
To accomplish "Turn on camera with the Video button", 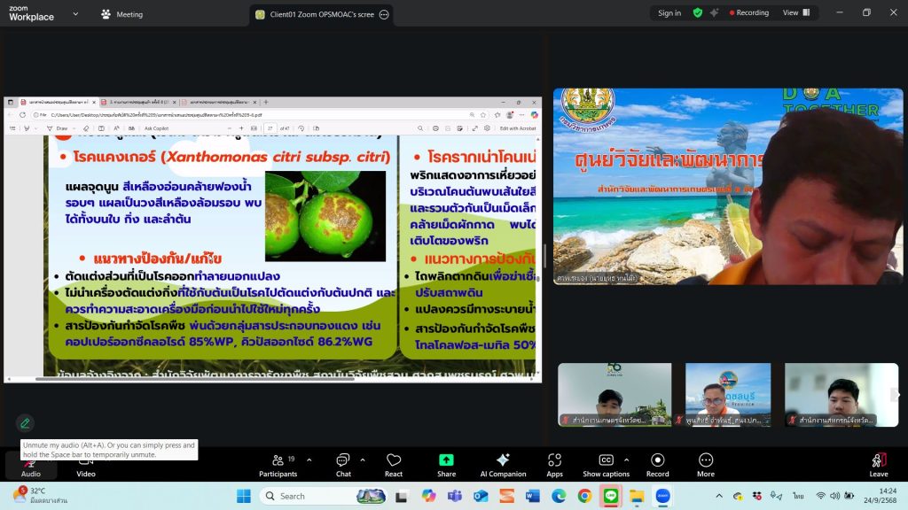I will pyautogui.click(x=85, y=465).
